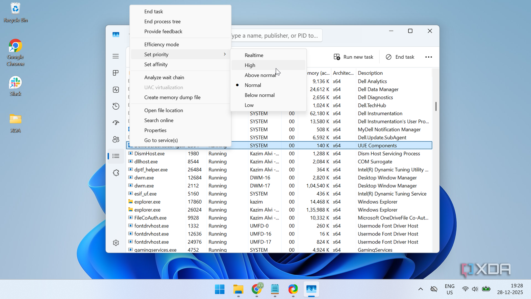Select the FileCoAuth.exe process

(x=279, y=218)
